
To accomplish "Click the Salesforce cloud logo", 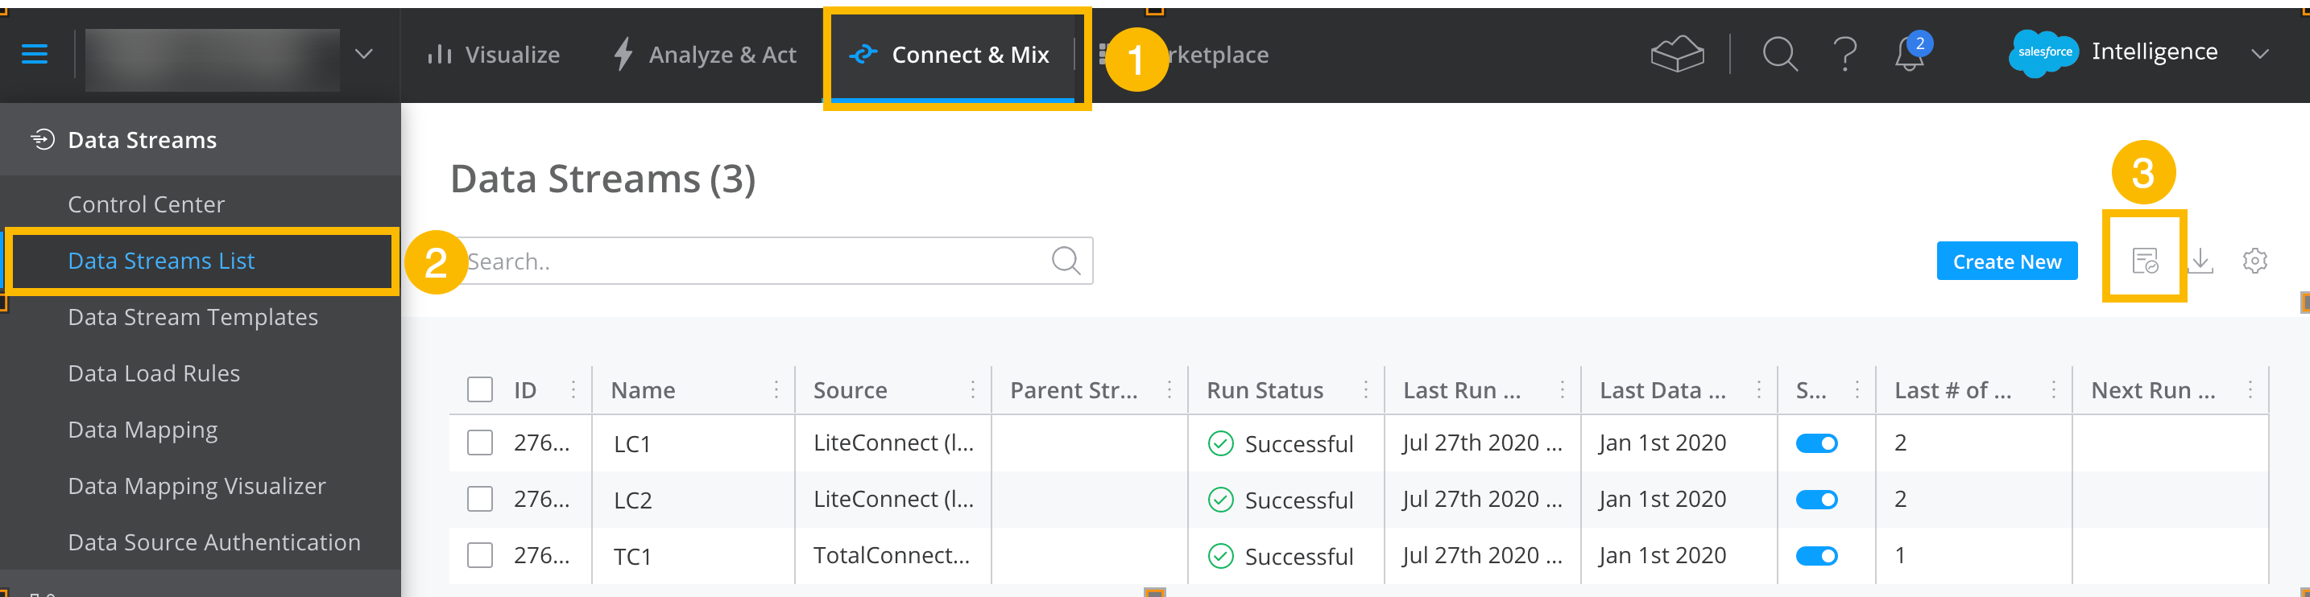I will (2043, 53).
